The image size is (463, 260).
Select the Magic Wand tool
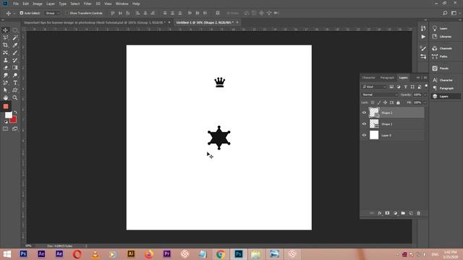click(x=15, y=38)
